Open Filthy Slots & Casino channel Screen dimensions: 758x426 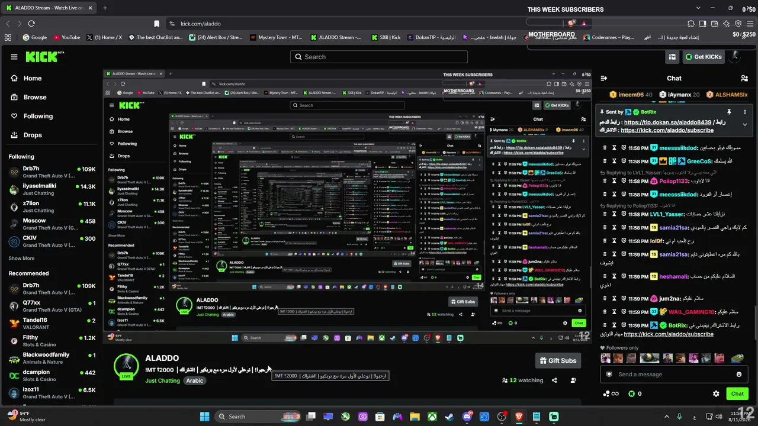[x=52, y=341]
